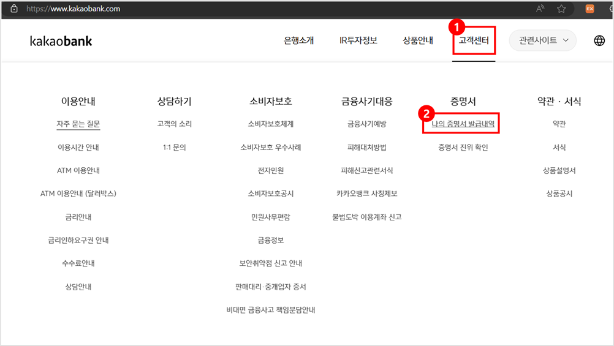614x346 pixels.
Task: Open 소비자보호체계 link
Action: 271,124
